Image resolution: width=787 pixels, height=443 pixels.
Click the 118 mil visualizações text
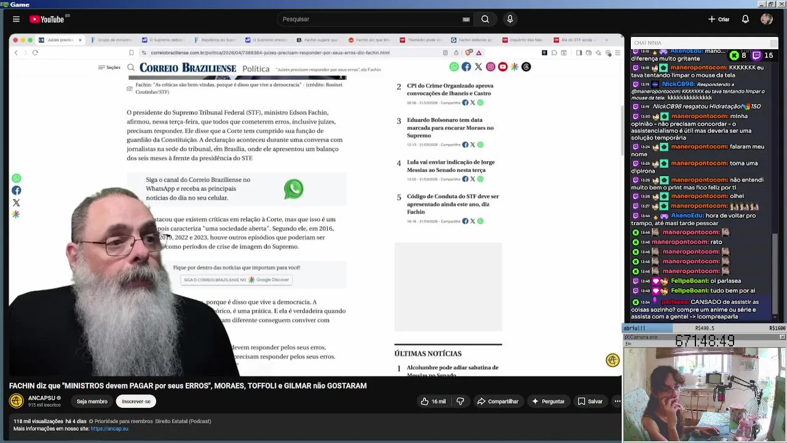coord(38,421)
